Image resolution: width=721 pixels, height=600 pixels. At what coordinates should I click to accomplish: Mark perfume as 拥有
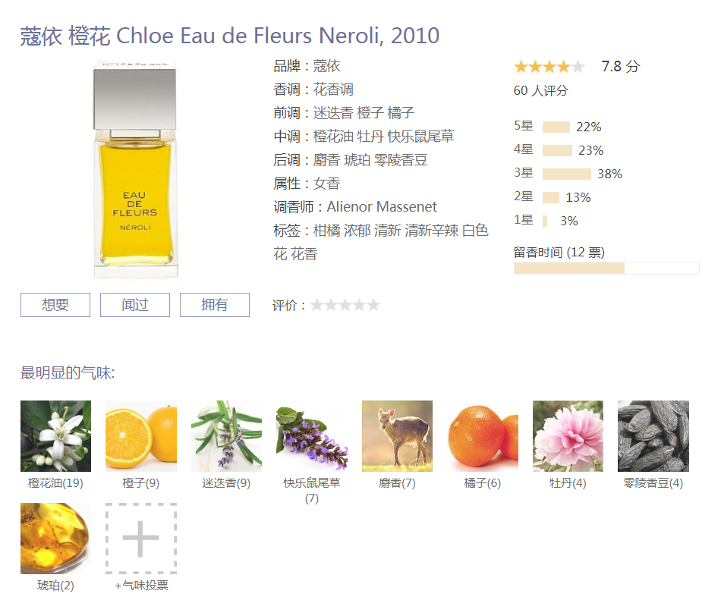[x=215, y=305]
